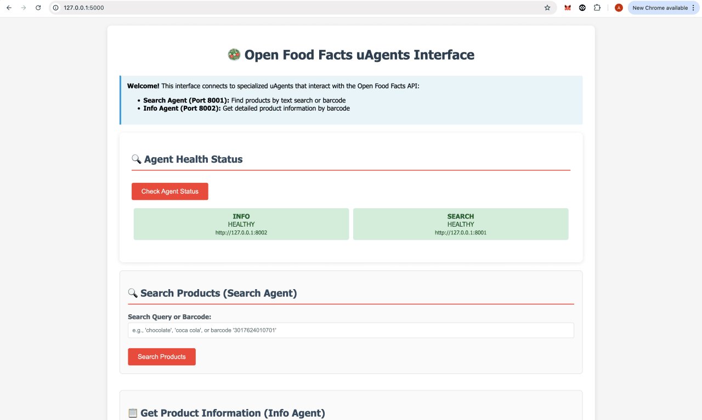Click the address bar URL 127.0.0.1:5000

click(83, 8)
